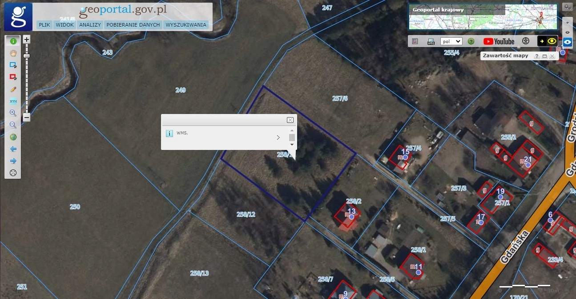This screenshot has width=576, height=299.
Task: Open the POBIERANIE DANYCH menu
Action: (x=133, y=25)
